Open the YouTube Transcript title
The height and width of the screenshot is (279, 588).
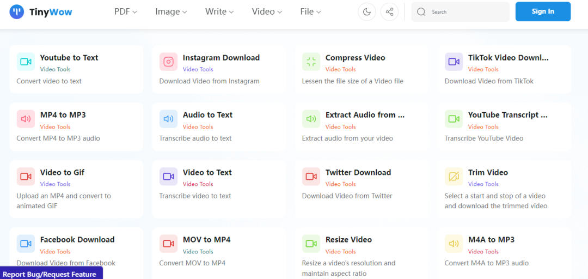[x=508, y=114]
